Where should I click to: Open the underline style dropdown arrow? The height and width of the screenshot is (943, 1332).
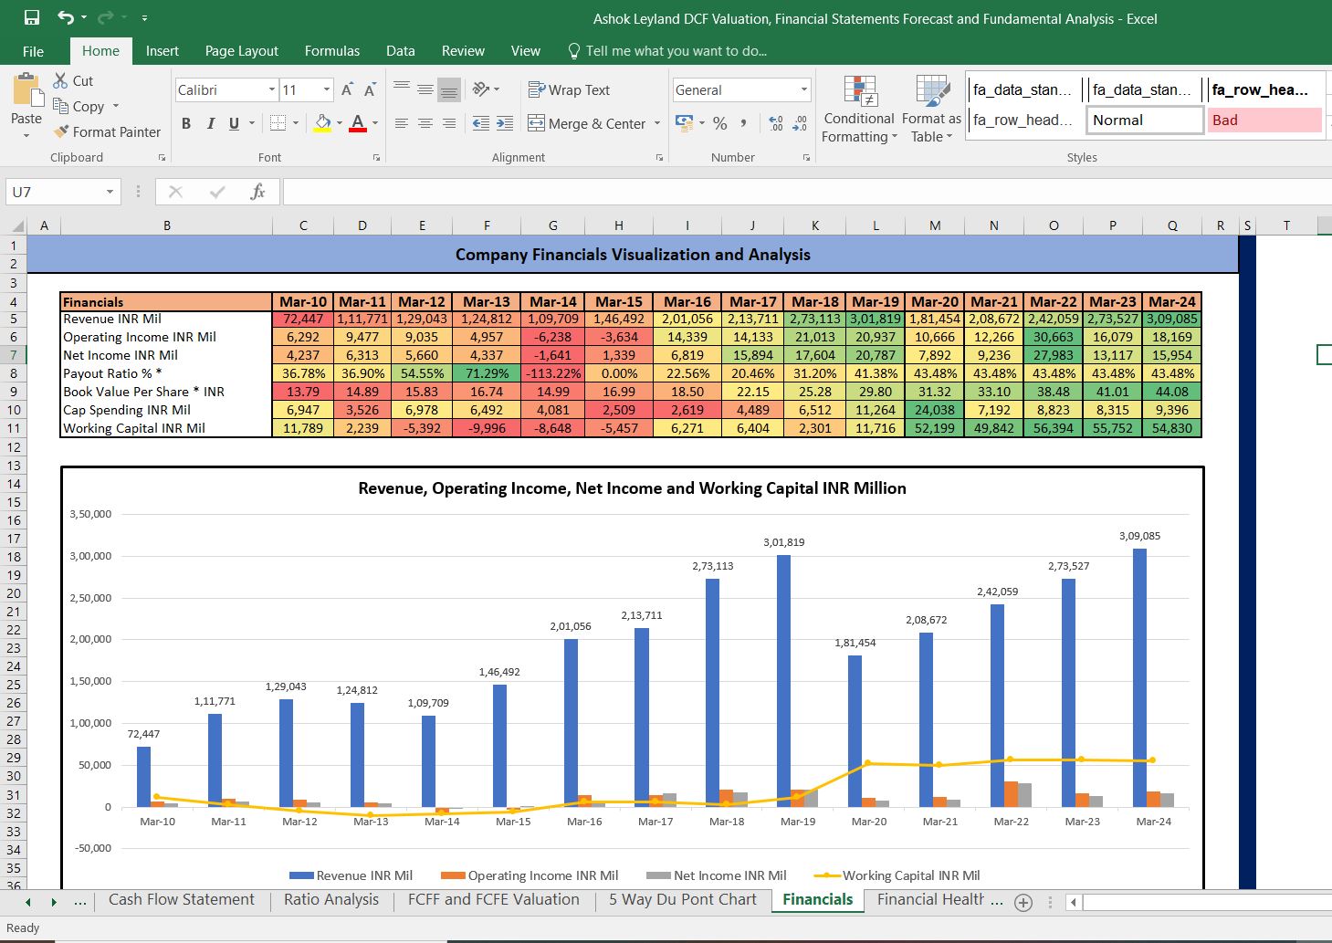coord(251,123)
